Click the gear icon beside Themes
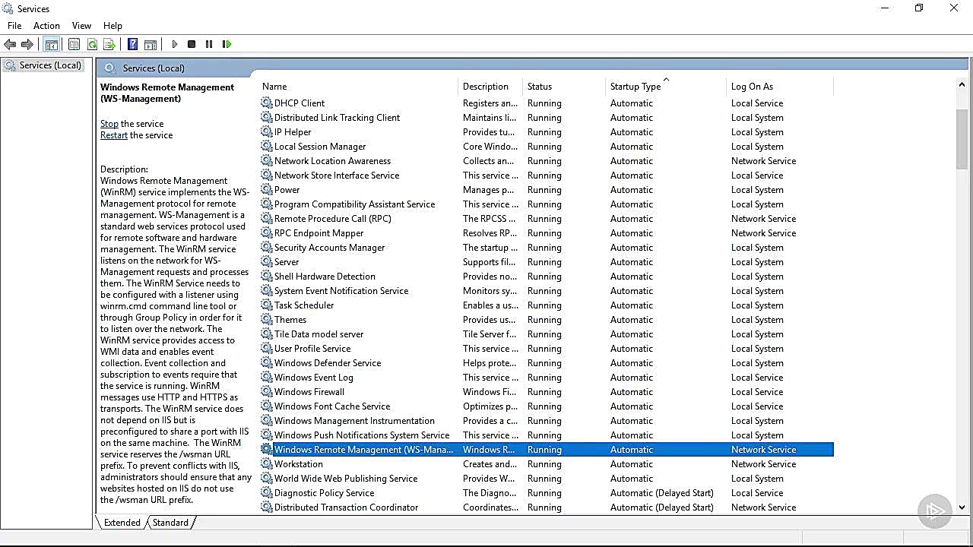Screen dimensions: 973x547 266,319
